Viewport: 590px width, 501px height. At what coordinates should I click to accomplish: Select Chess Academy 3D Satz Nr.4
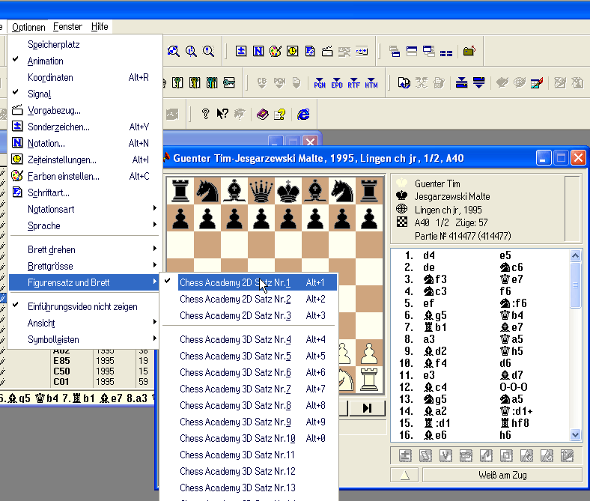(x=249, y=339)
